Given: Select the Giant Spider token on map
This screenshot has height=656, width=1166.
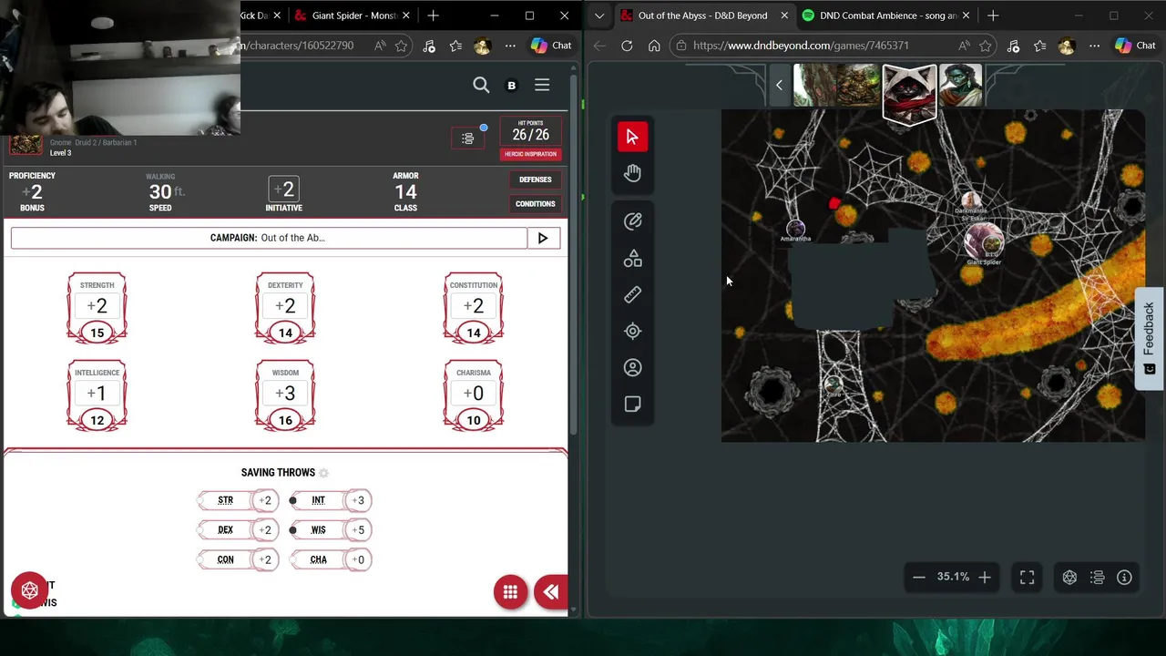Looking at the screenshot, I should 984,241.
